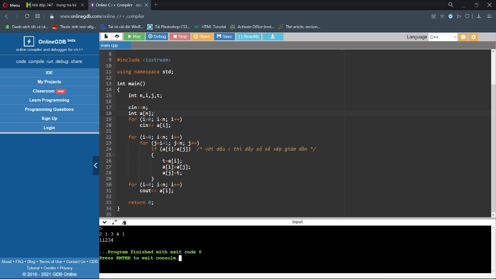496x279 pixels.
Task: Click the browser tab search magnifier icon
Action: [x=451, y=5]
